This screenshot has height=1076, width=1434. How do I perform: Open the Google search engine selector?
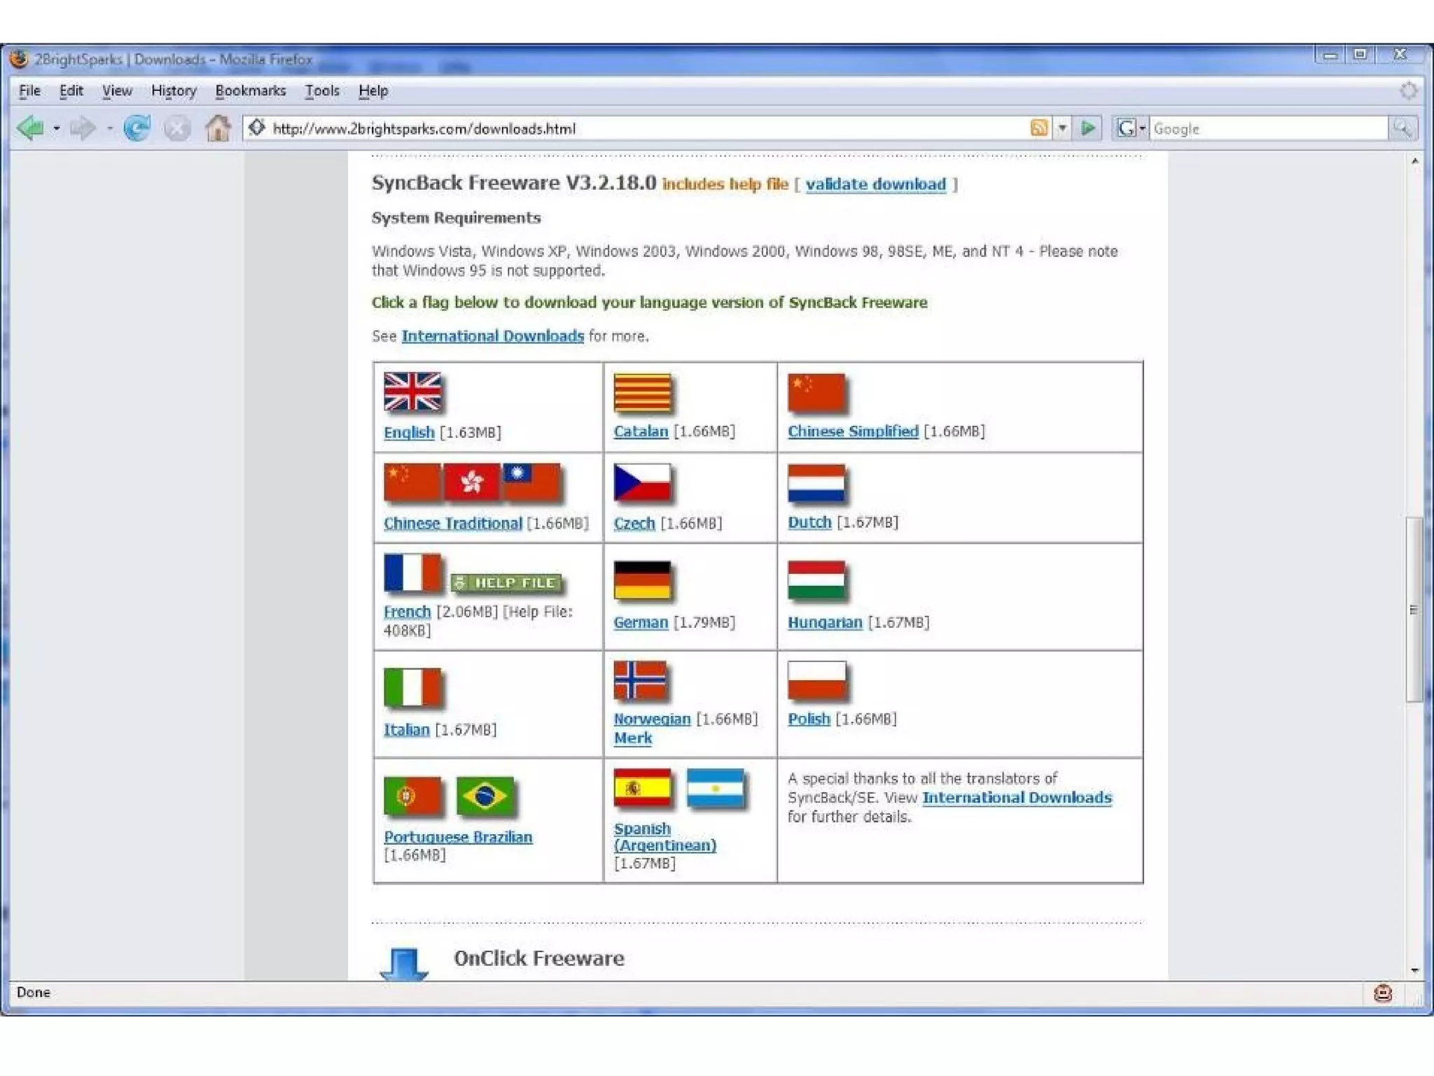click(1130, 128)
